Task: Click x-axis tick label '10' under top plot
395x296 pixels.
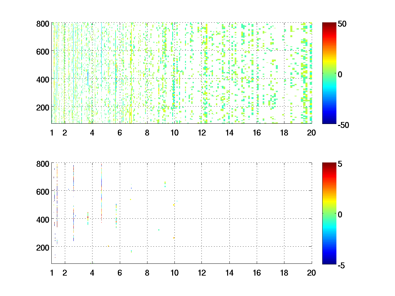Action: pyautogui.click(x=174, y=133)
